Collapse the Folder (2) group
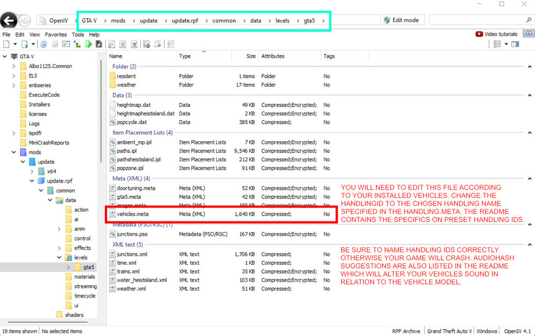 pos(530,66)
